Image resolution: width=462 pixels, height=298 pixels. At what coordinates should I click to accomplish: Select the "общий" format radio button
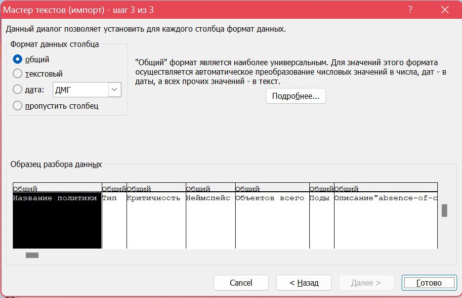pyautogui.click(x=17, y=58)
